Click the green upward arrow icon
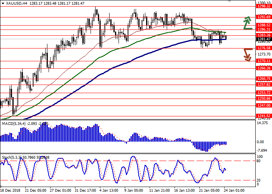The image size is (272, 194). coord(247,23)
